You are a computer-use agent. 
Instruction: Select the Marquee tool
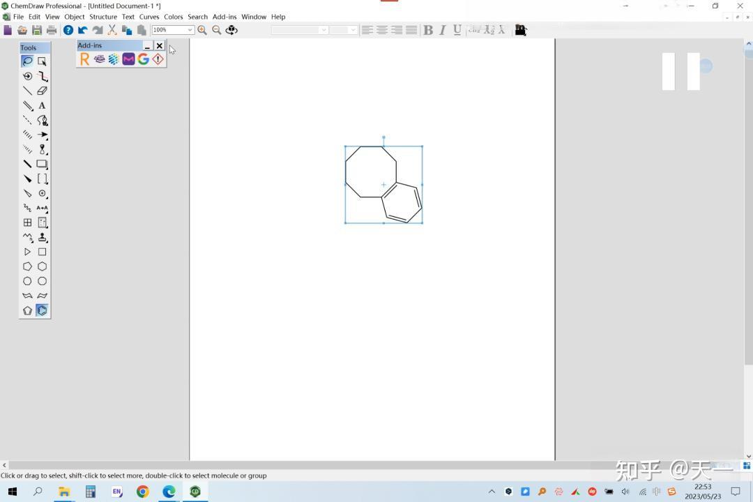pyautogui.click(x=42, y=61)
